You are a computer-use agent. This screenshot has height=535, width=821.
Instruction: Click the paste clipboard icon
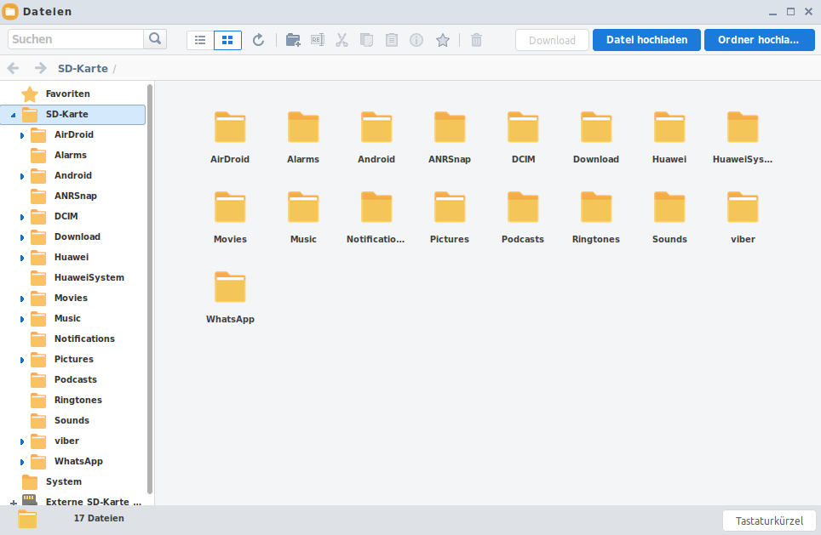[392, 40]
